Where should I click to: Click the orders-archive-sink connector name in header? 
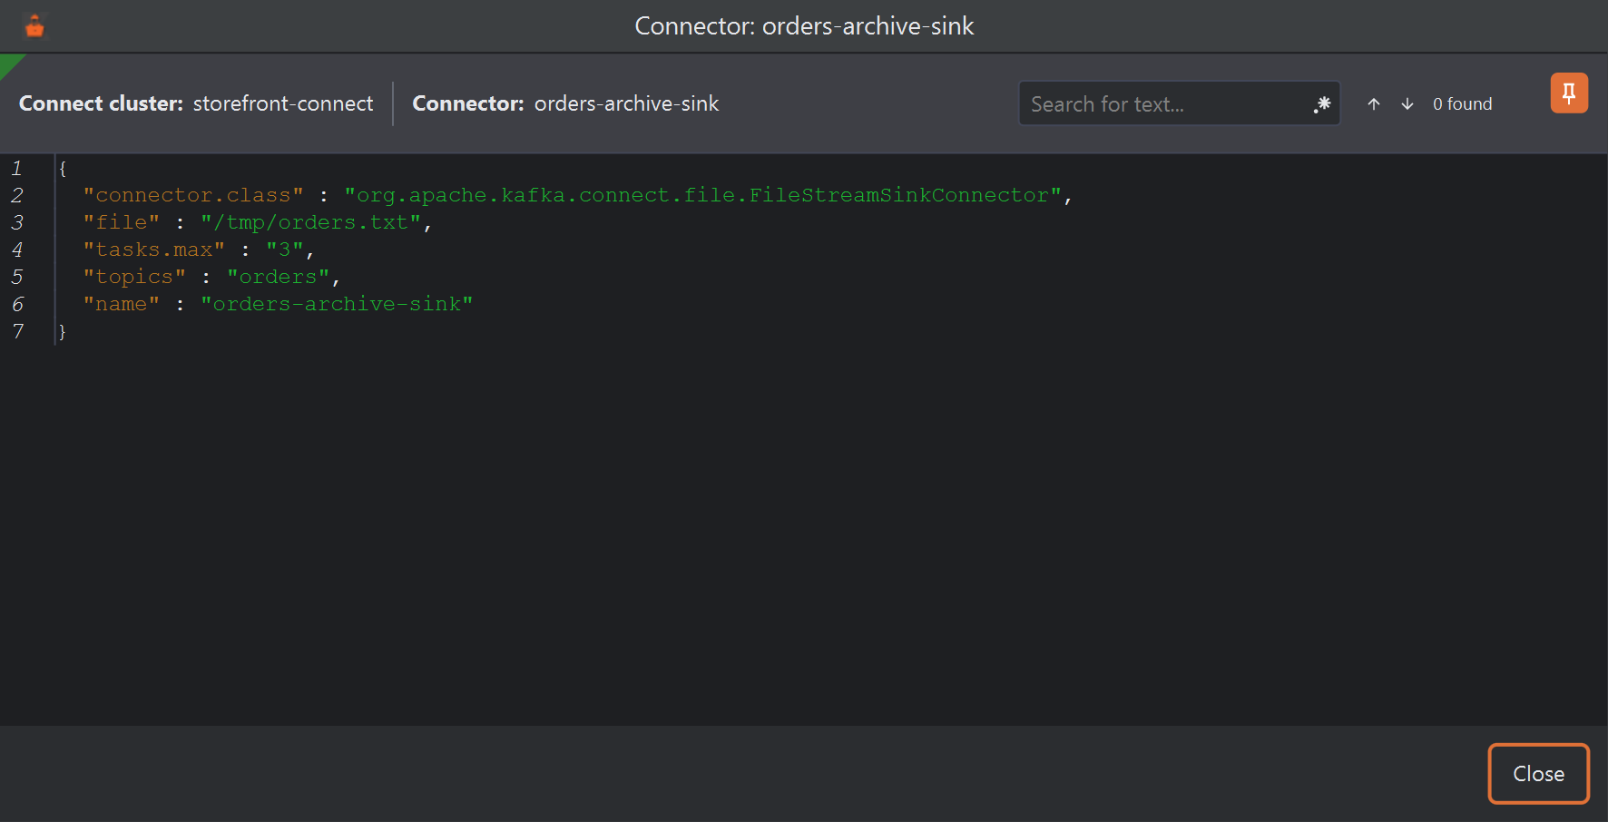pyautogui.click(x=626, y=103)
